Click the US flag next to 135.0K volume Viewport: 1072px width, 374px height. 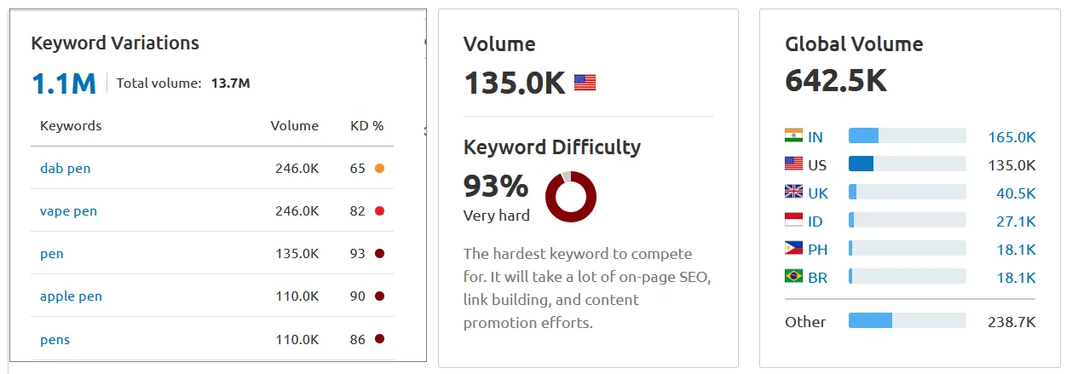pyautogui.click(x=585, y=83)
